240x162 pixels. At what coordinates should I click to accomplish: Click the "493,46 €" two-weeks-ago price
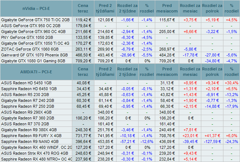pos(105,55)
